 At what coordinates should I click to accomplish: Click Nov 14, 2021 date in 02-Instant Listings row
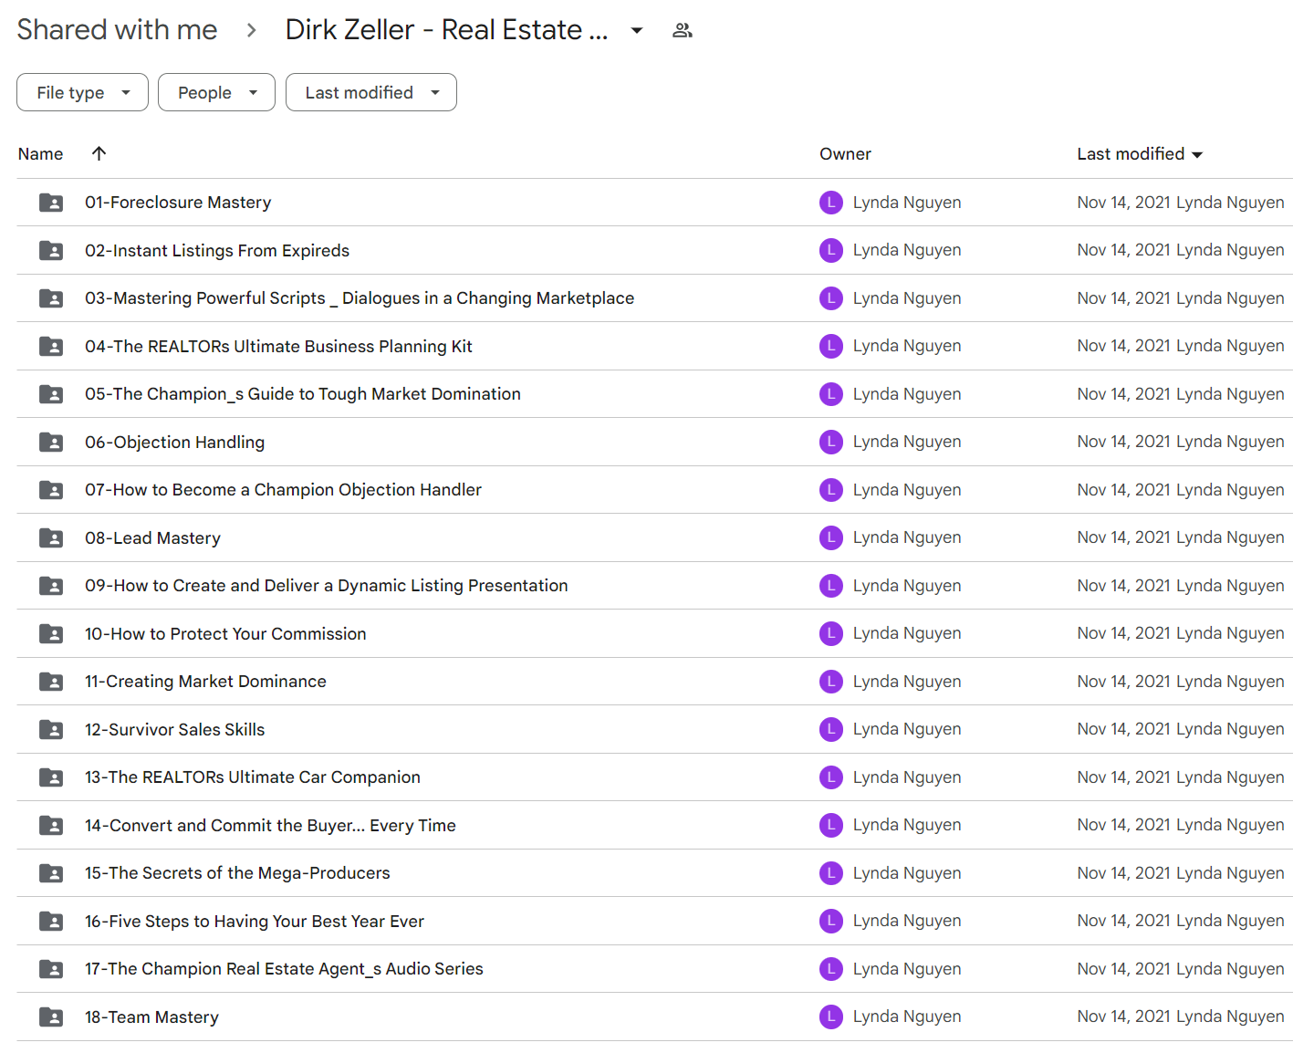[1123, 250]
